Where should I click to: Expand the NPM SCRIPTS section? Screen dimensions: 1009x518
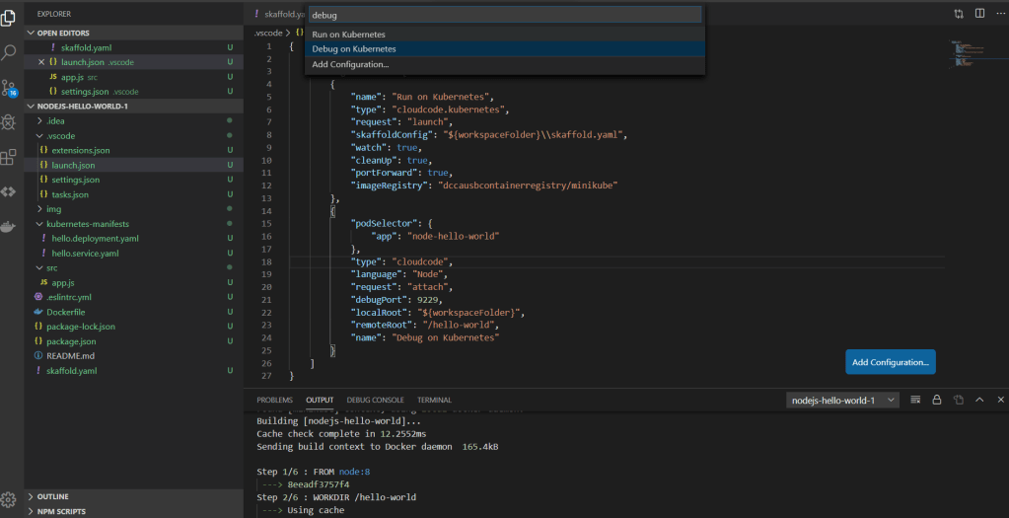(x=59, y=511)
